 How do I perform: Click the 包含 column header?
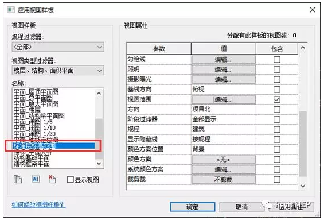point(277,49)
